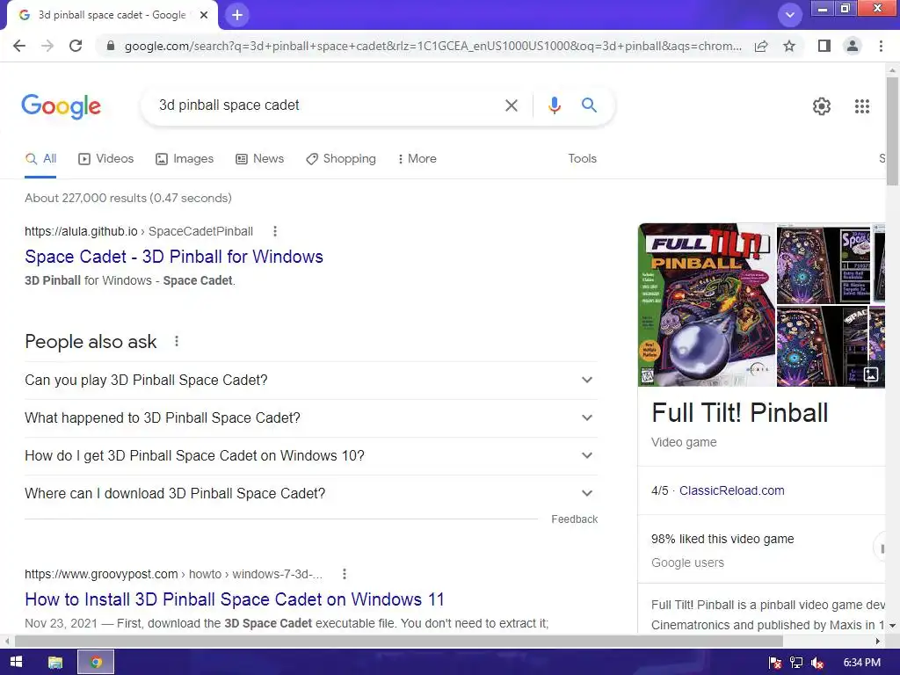
Task: Expand 'Can you play 3D Pinball Space Cadet?'
Action: point(311,380)
